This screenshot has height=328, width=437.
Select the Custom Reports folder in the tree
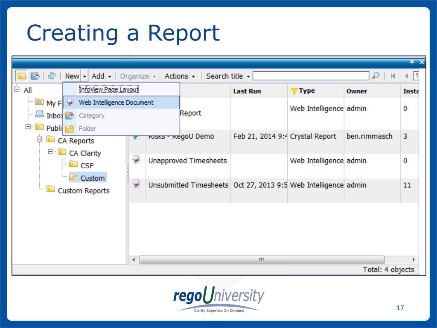tap(84, 191)
